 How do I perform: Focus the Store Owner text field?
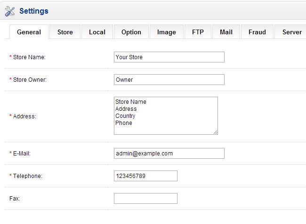click(x=169, y=80)
